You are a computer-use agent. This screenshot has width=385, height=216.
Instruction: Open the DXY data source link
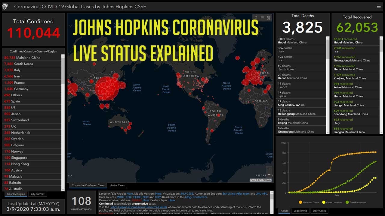[x=158, y=197]
